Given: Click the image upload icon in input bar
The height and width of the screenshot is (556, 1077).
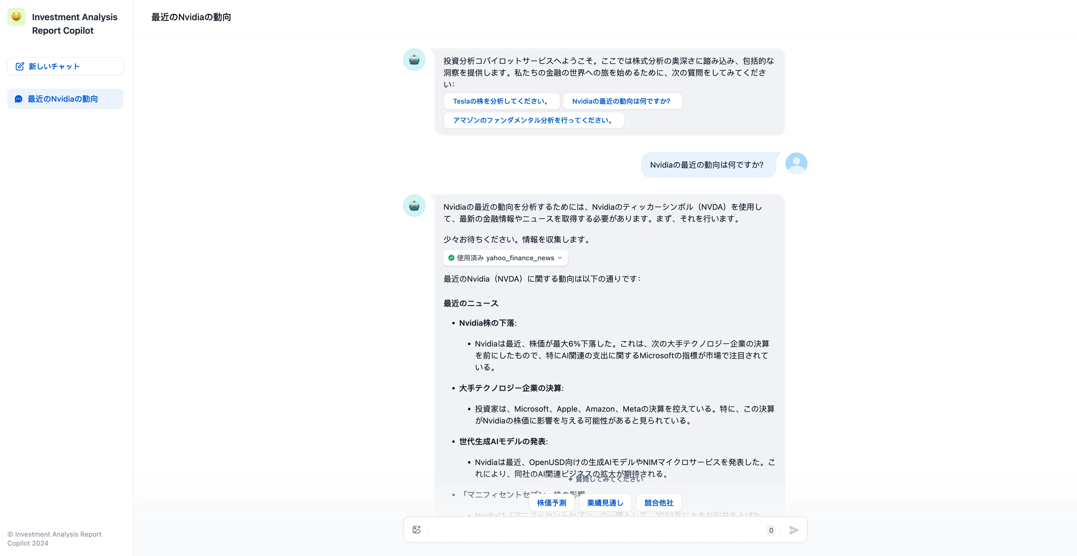Looking at the screenshot, I should coord(417,530).
